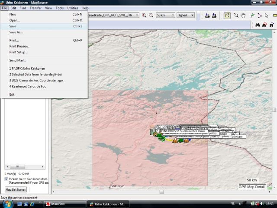Image resolution: width=277 pixels, height=208 pixels.
Task: Click the Map Set Name button
Action: point(16,189)
